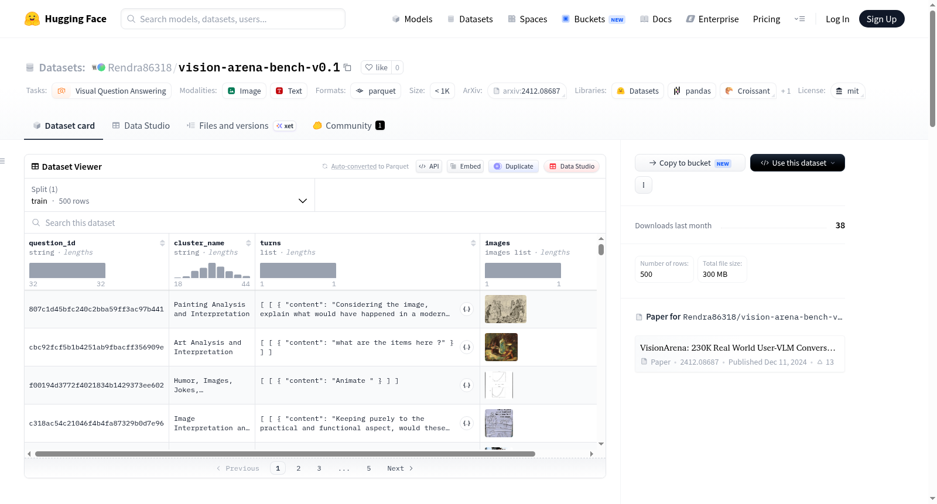
Task: Open the Community tab
Action: click(x=348, y=125)
